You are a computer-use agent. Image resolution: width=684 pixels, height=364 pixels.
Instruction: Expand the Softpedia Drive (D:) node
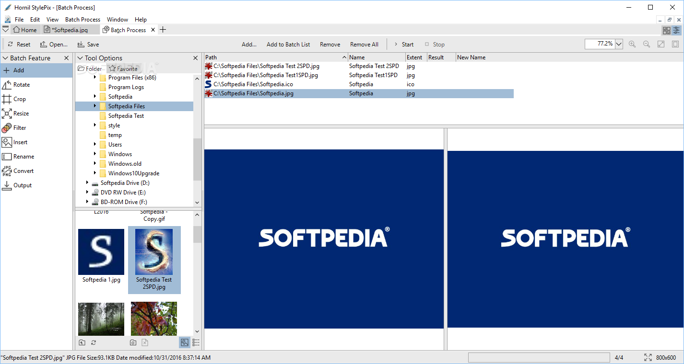coord(87,183)
